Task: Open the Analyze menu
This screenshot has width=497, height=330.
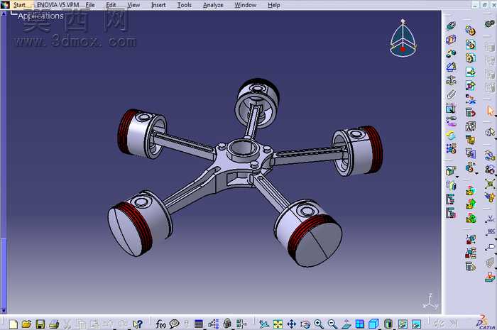Action: point(213,5)
